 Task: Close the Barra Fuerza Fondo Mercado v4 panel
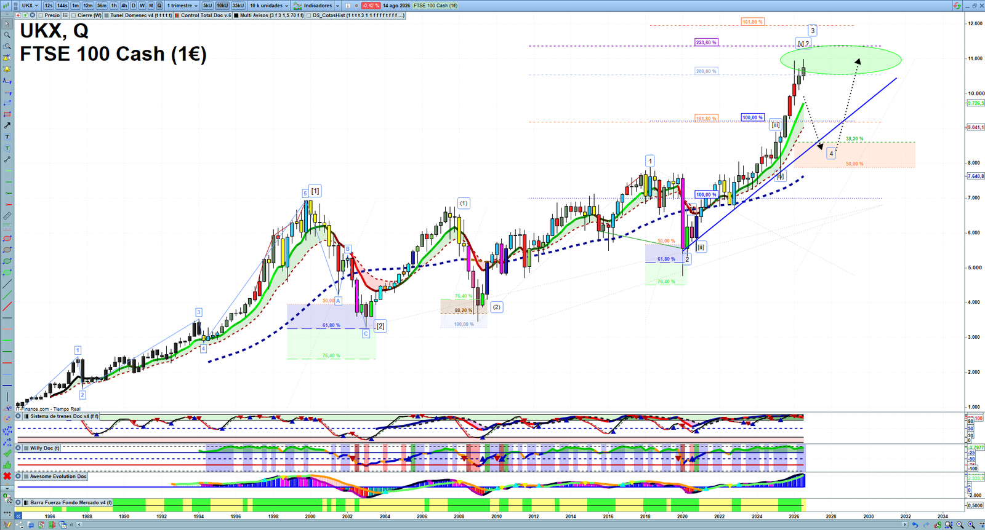[x=18, y=502]
